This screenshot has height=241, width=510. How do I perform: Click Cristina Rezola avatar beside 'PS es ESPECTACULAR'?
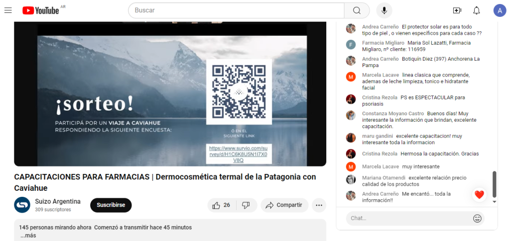[x=351, y=99]
